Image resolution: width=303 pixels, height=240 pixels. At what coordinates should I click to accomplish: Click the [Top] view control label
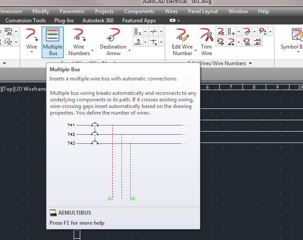coord(8,89)
